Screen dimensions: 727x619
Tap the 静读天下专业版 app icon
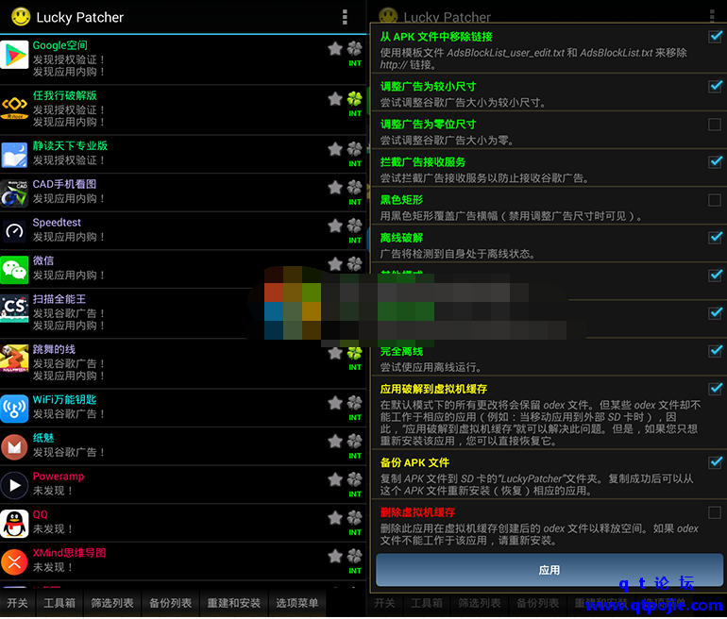point(14,155)
